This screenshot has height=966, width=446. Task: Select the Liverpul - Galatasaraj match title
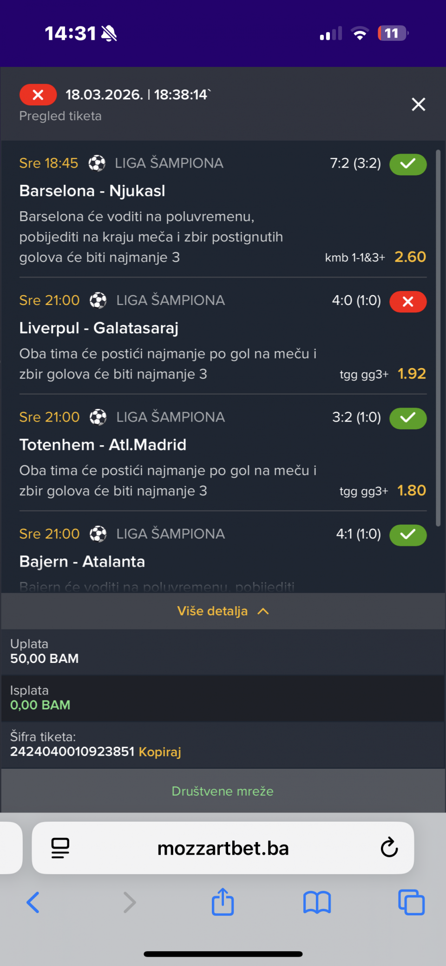[x=99, y=328]
